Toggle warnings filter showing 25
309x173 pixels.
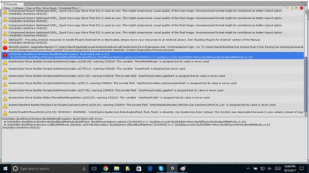click(294, 8)
